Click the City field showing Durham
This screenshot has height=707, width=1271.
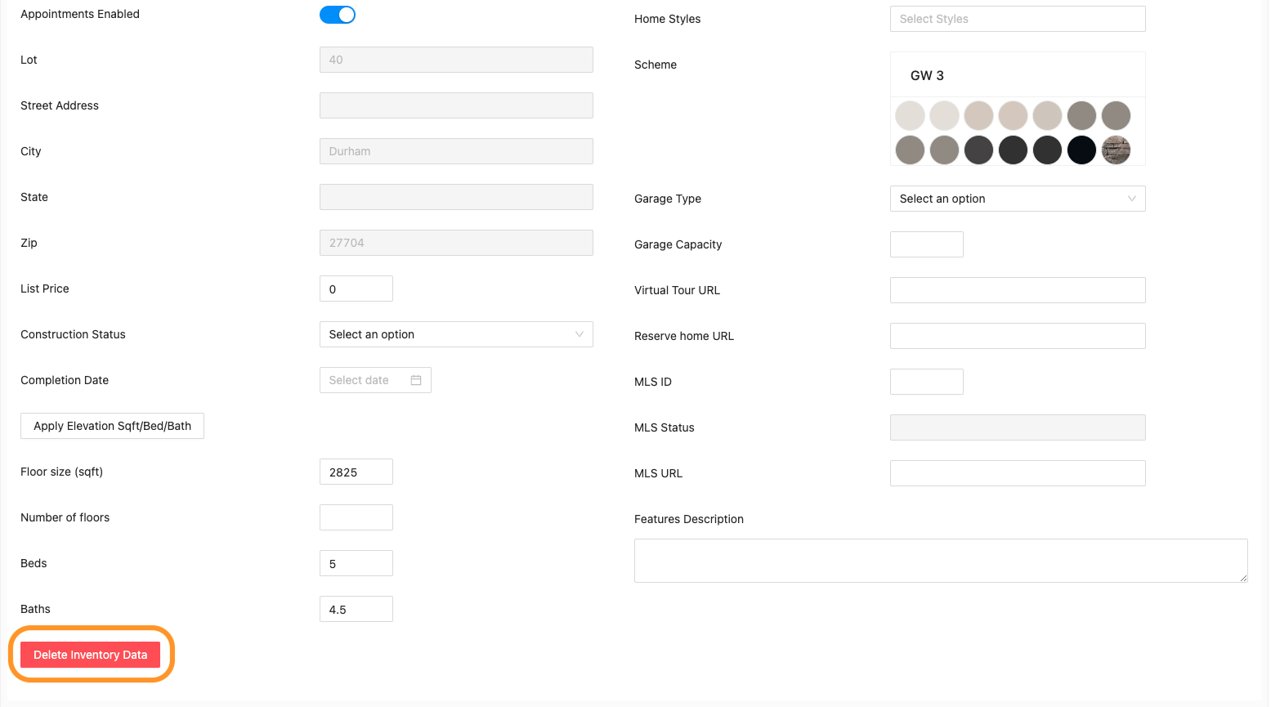coord(456,151)
